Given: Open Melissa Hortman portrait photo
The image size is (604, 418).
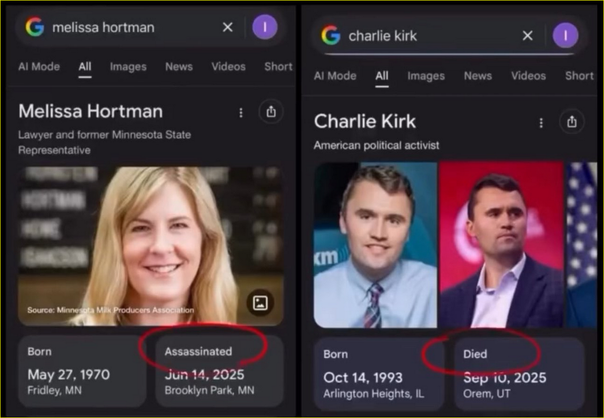Looking at the screenshot, I should pyautogui.click(x=151, y=246).
